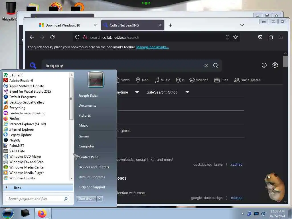Open the shut down options arrow

pos(100,199)
